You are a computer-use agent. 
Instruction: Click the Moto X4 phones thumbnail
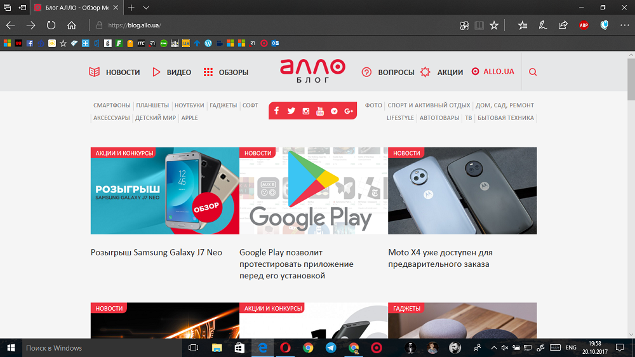(462, 191)
